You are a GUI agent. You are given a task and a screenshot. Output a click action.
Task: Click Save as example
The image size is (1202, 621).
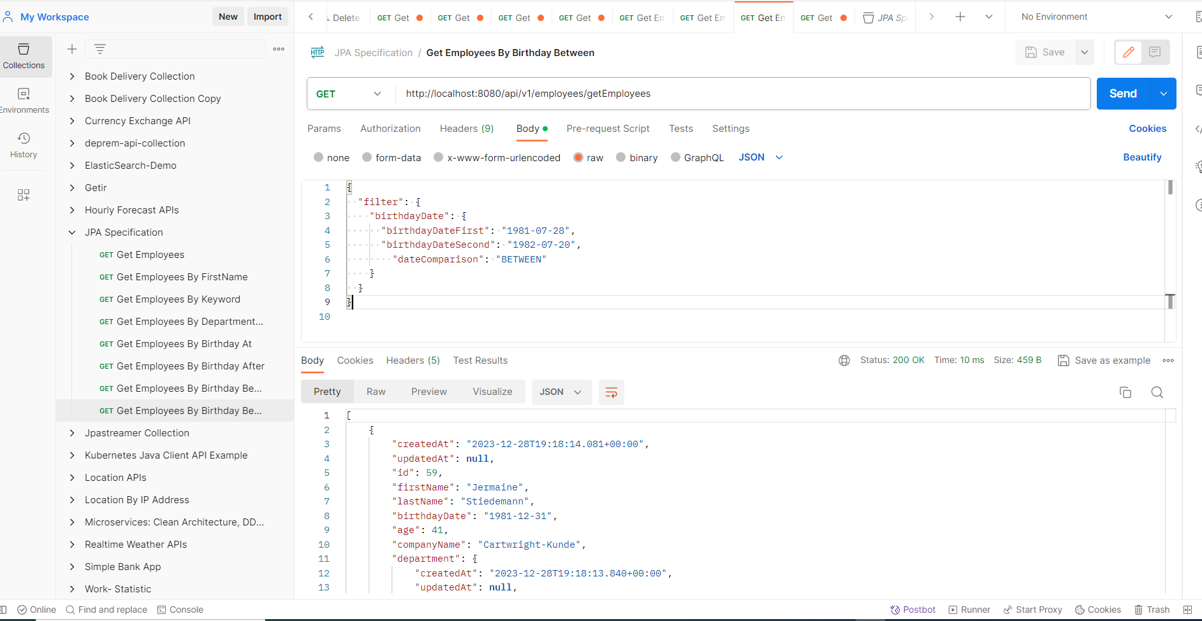pos(1104,360)
